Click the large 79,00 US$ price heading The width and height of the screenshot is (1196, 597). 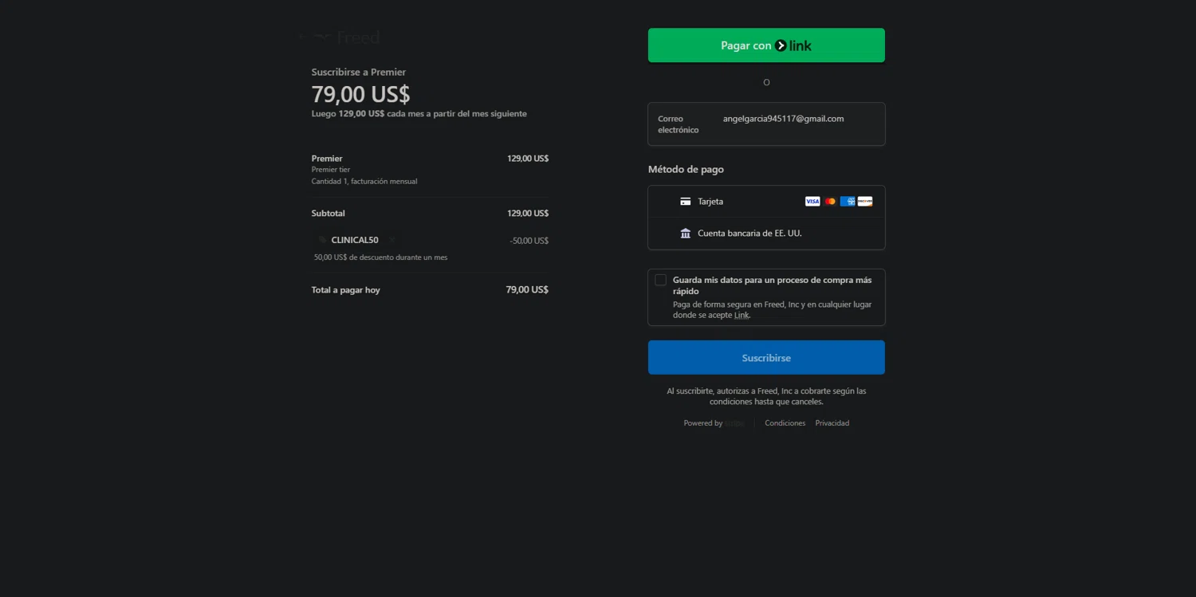(x=361, y=94)
